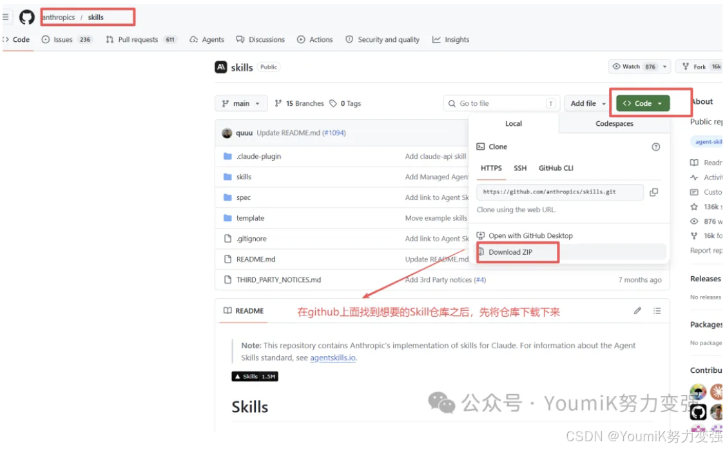The image size is (725, 449).
Task: Open the Pull requests tab
Action: tap(141, 39)
